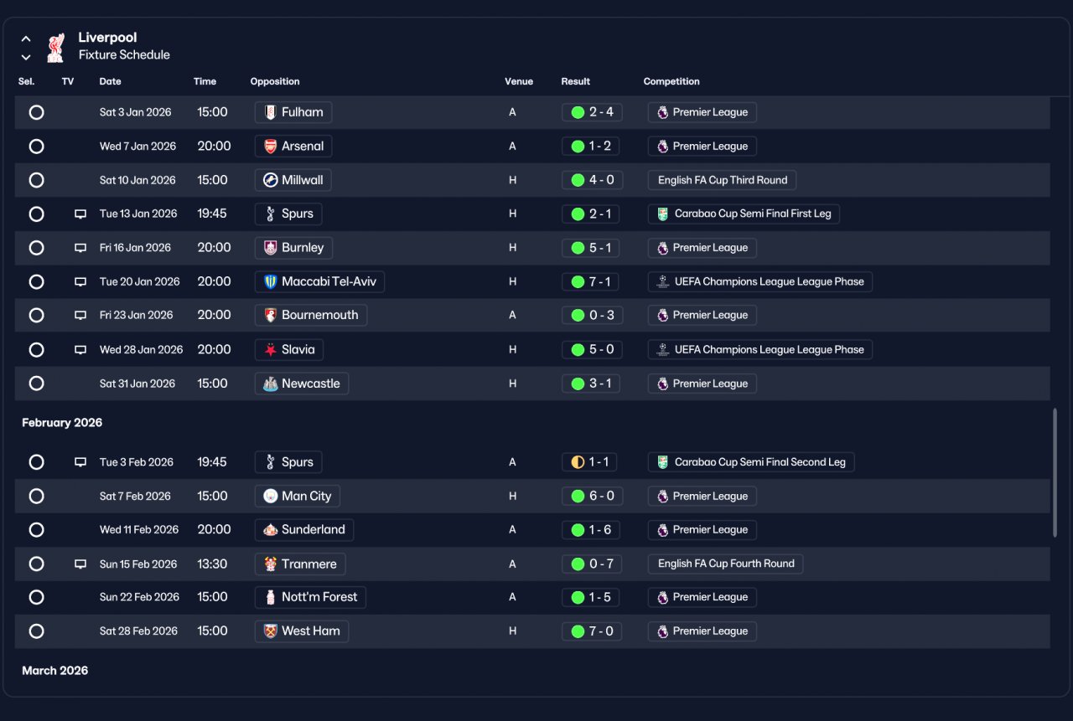The height and width of the screenshot is (721, 1073).
Task: Select the radio button for the Sunderland fixture
Action: (36, 529)
